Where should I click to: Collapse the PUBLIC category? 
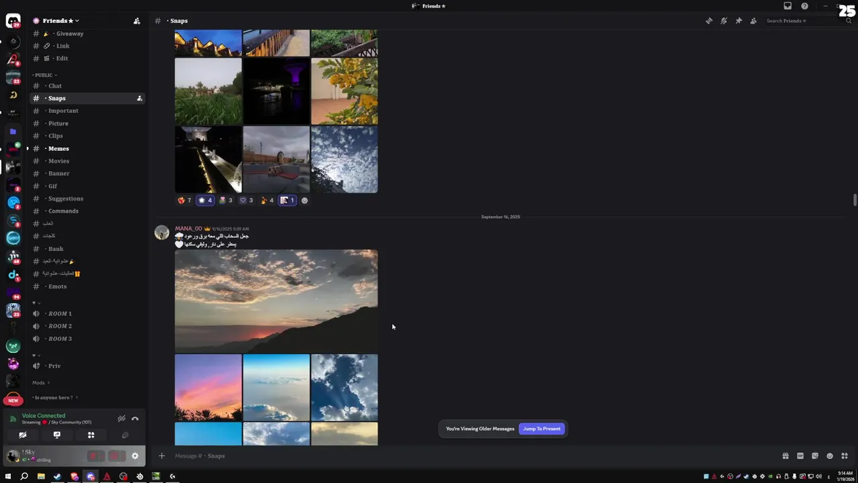[45, 75]
